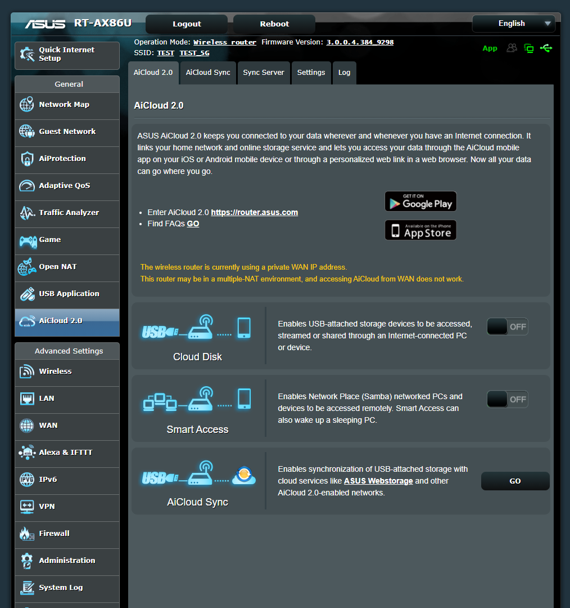Turn on Smart Access
Screen dimensions: 570x608
[507, 399]
